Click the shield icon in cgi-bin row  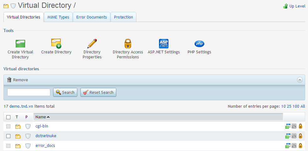[28, 126]
